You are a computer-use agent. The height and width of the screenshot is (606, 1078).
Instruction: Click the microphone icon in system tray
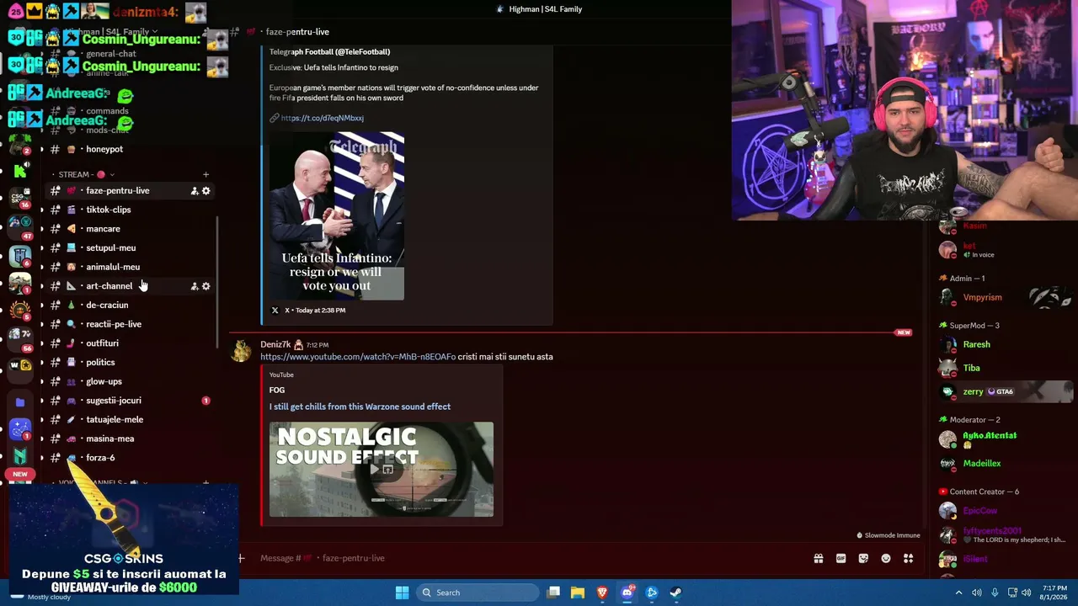[x=995, y=593]
